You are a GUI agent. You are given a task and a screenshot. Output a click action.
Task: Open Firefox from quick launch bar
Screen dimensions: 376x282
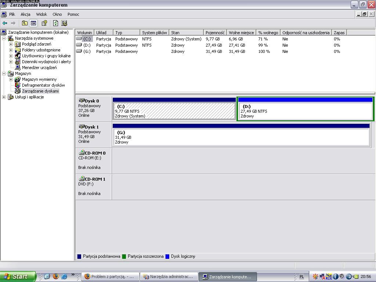pos(56,276)
